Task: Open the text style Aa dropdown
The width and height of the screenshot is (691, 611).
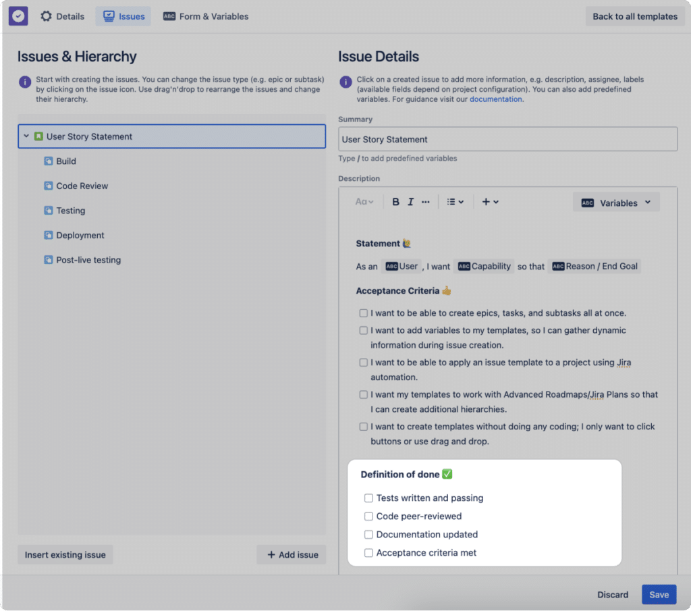Action: (x=364, y=201)
